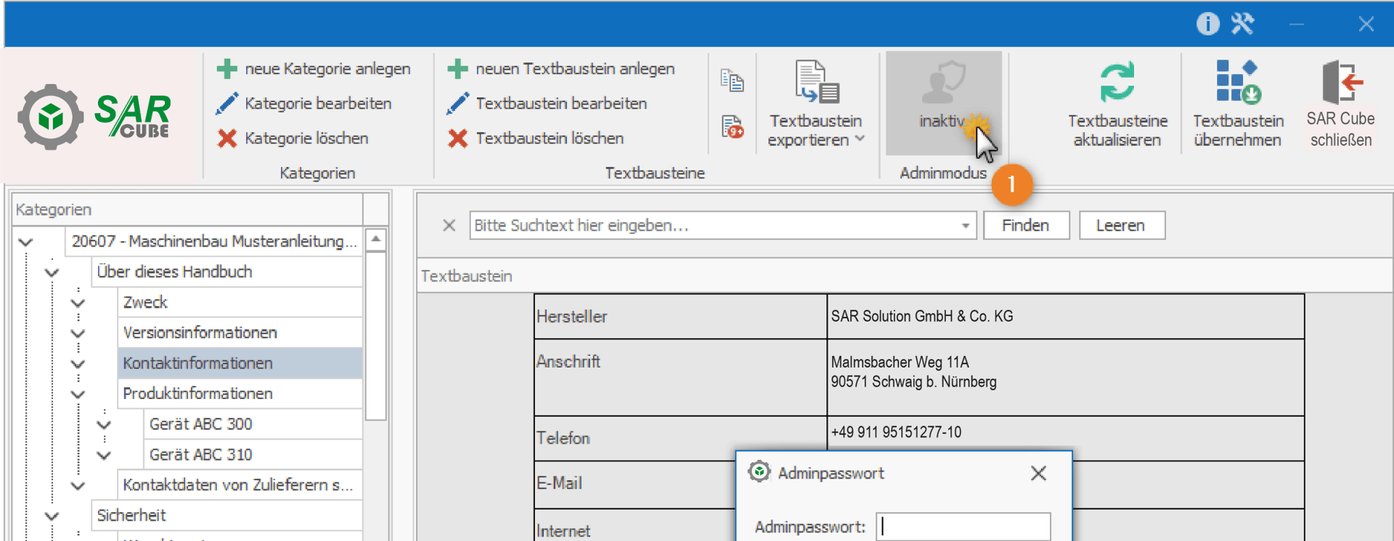The image size is (1394, 541).
Task: Click the red X Kategorie löschen
Action: click(x=227, y=139)
